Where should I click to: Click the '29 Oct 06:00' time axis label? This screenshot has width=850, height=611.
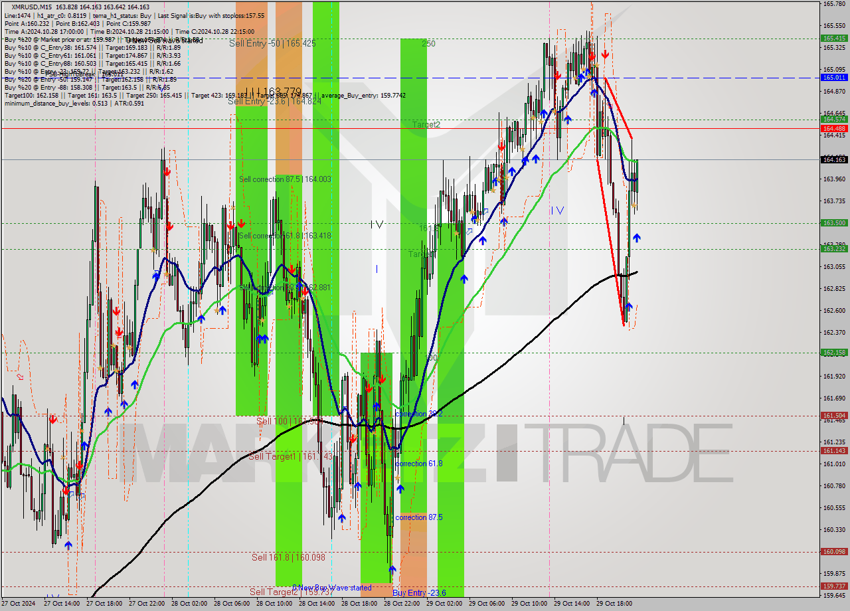pyautogui.click(x=487, y=604)
